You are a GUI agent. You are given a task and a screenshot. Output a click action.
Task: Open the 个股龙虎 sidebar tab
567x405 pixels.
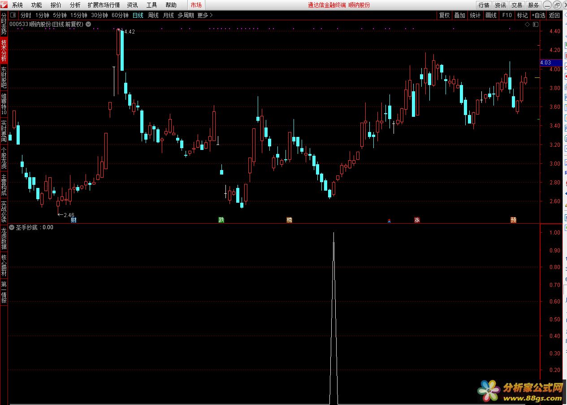click(x=4, y=158)
